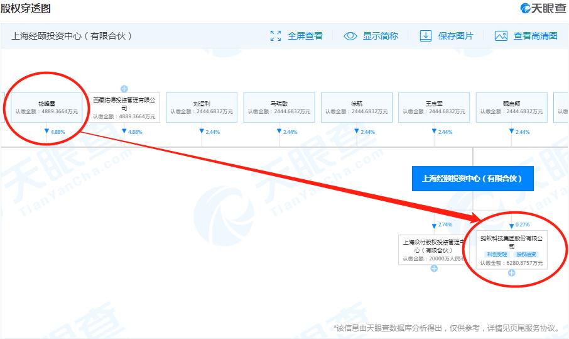Click the central 上海经颐投资中心(有限合伙) box
Viewport: 569px width, 339px height.
coord(472,179)
